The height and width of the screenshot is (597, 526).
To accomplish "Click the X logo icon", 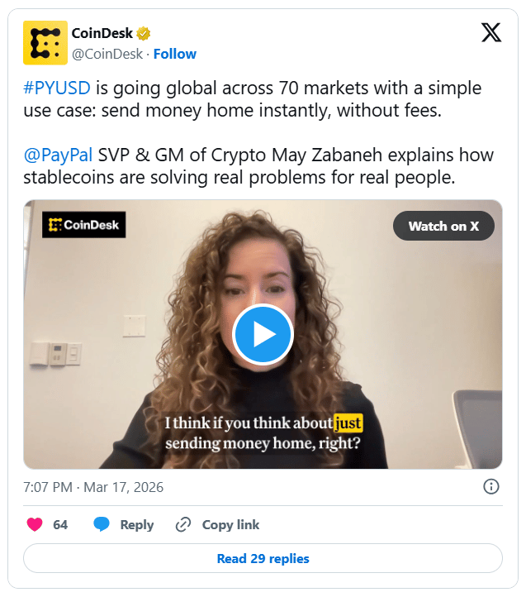I will point(491,32).
